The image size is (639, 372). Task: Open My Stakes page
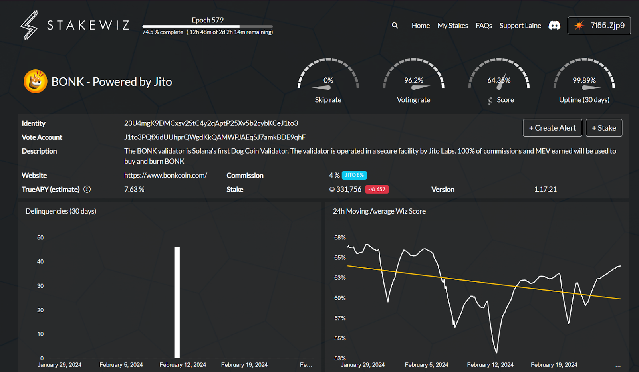tap(453, 26)
